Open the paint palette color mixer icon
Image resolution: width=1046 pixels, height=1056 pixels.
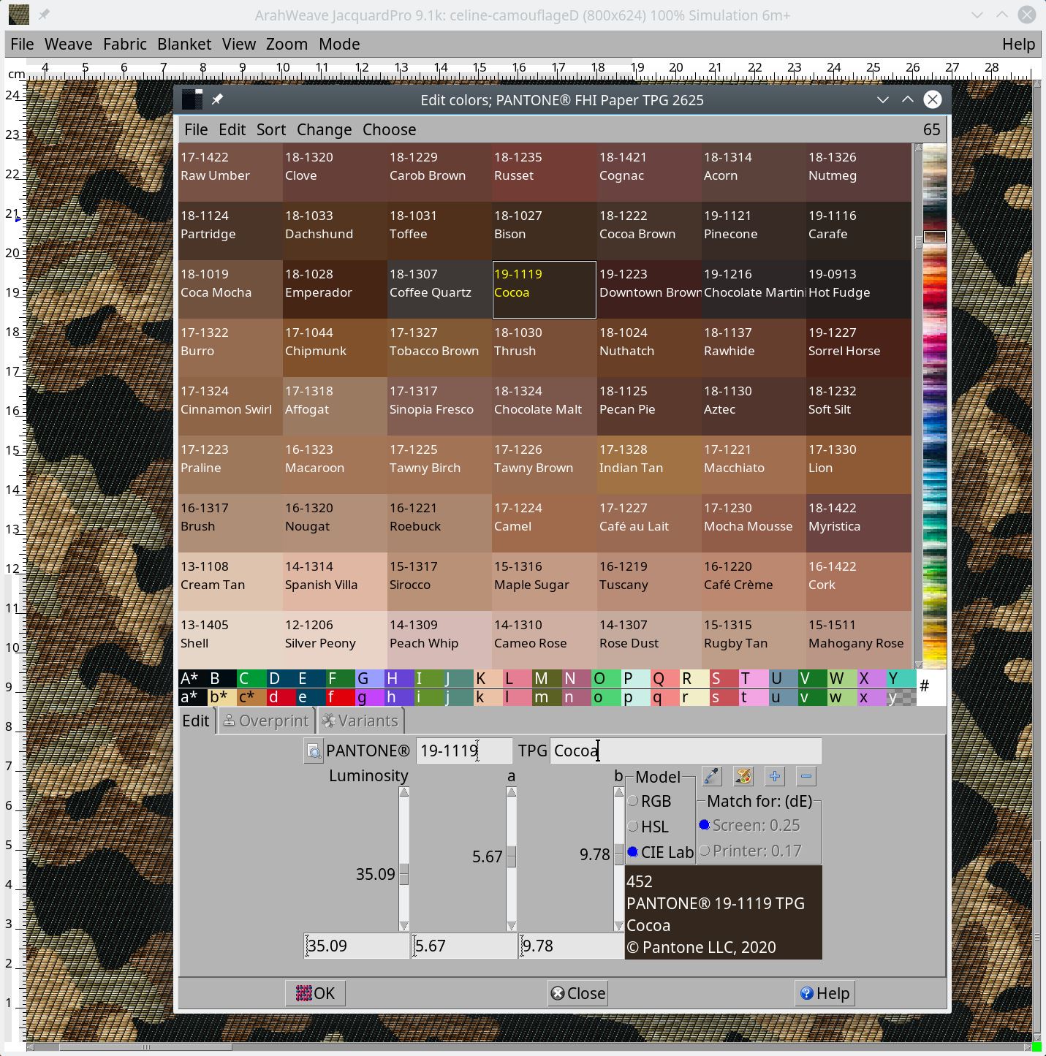click(743, 776)
